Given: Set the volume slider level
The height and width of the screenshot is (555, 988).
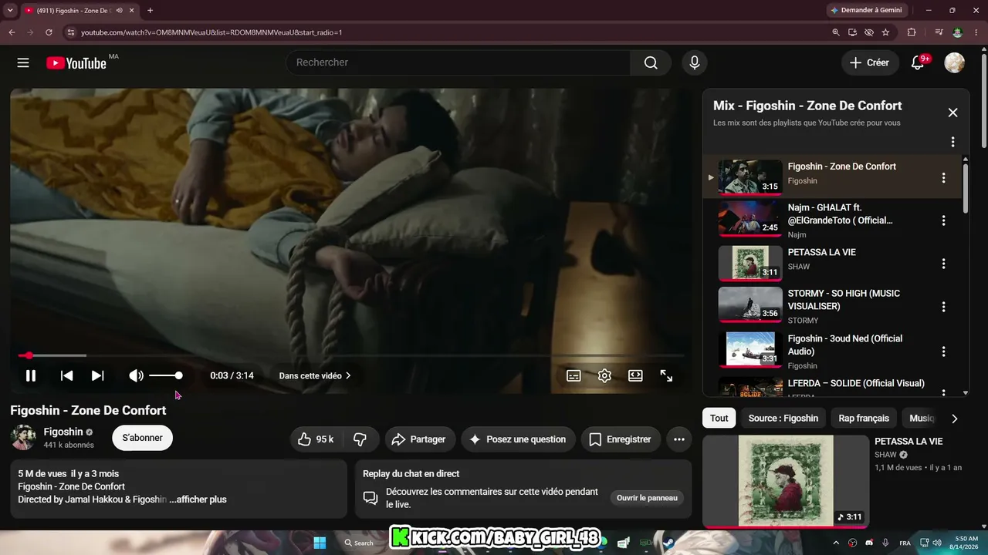Looking at the screenshot, I should (166, 375).
